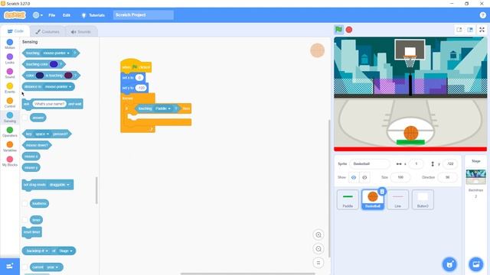
Task: Switch to large stage layout
Action: pyautogui.click(x=470, y=30)
